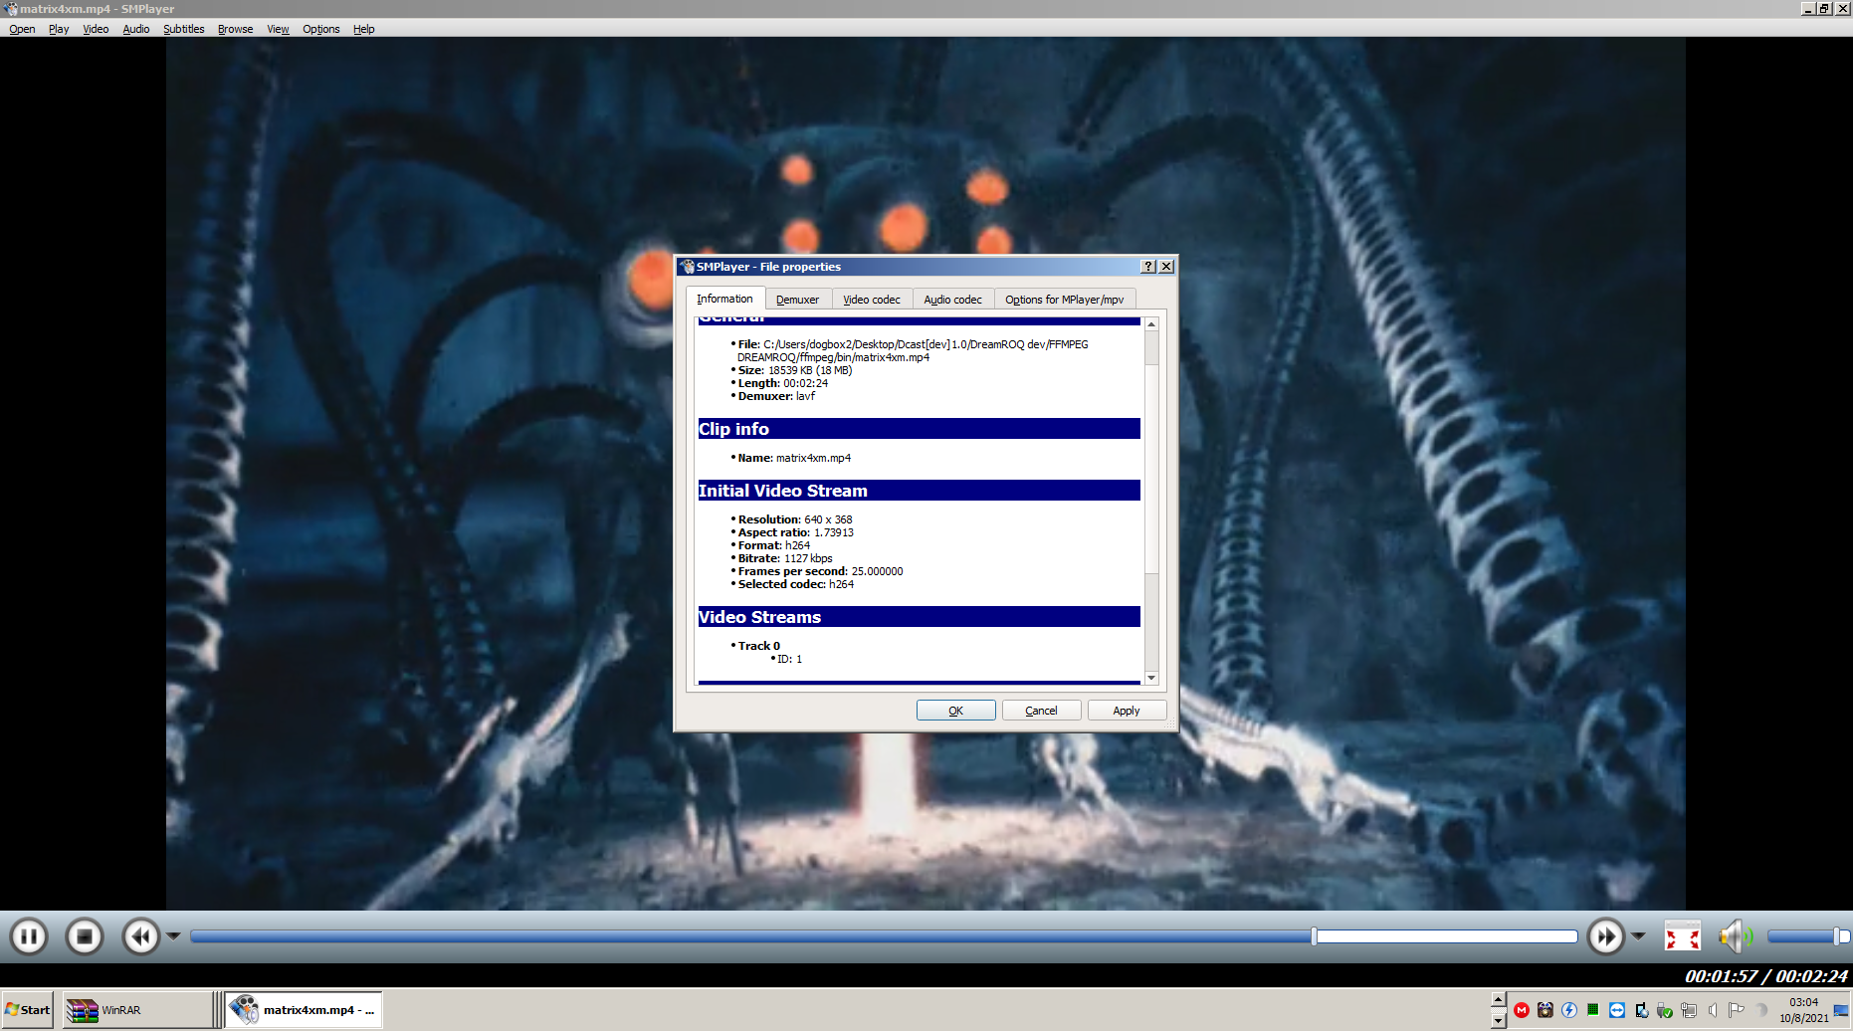Open the Browse menu
1853x1031 pixels.
(x=235, y=29)
